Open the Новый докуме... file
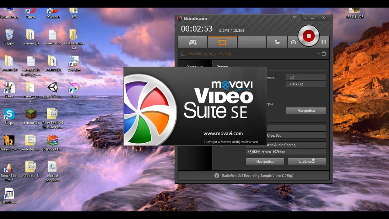389x219 pixels. click(x=53, y=172)
